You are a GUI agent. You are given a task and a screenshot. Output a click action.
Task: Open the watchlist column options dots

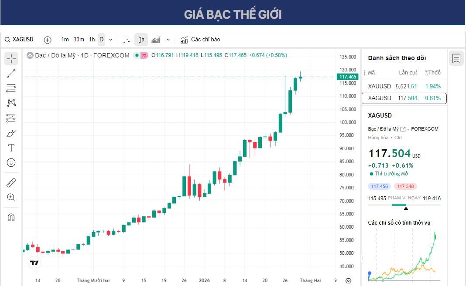point(365,73)
